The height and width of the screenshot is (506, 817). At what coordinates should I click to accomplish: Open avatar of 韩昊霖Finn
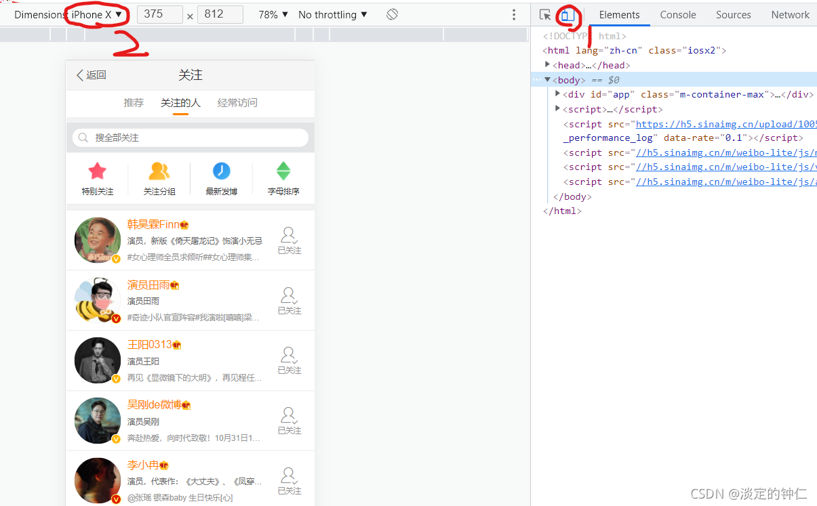coord(98,240)
